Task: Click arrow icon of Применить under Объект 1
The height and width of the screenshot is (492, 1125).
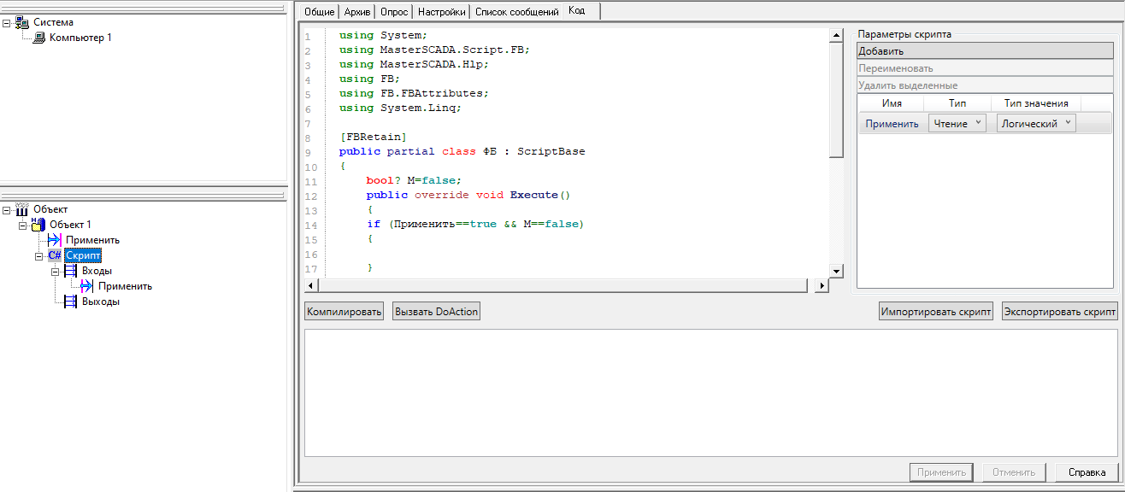Action: pos(56,240)
